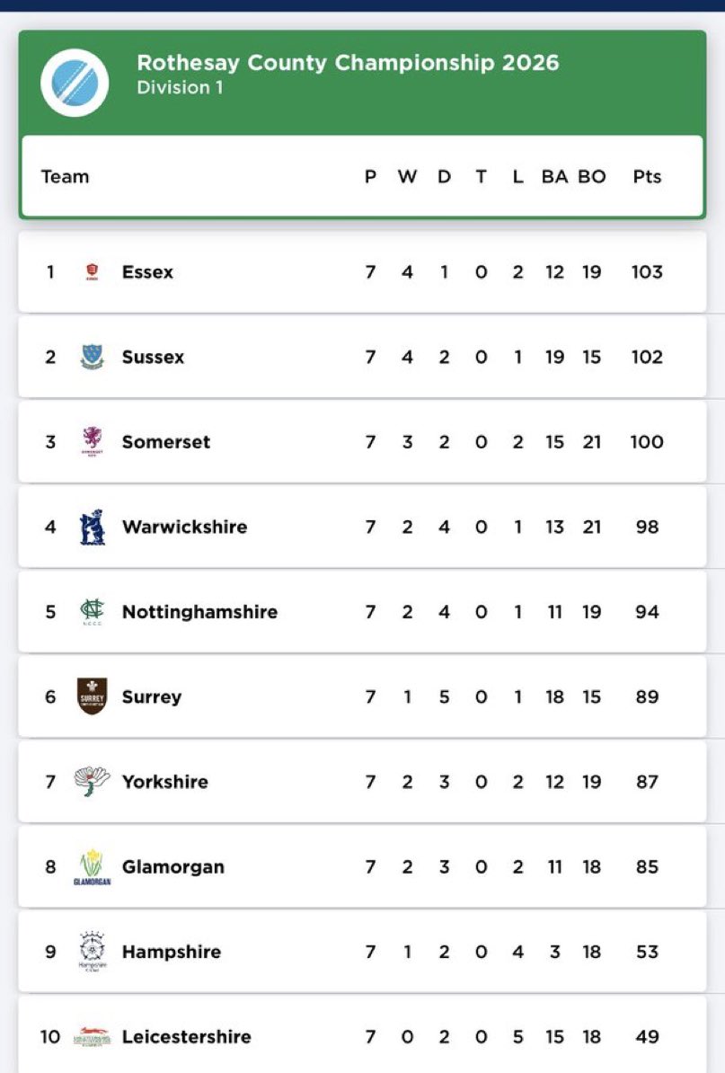Open the Leicestershire team name link
Image resolution: width=725 pixels, height=1073 pixels.
187,1037
